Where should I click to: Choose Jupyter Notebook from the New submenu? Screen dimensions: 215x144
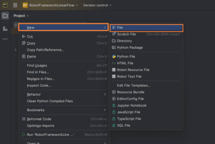[x=132, y=105]
